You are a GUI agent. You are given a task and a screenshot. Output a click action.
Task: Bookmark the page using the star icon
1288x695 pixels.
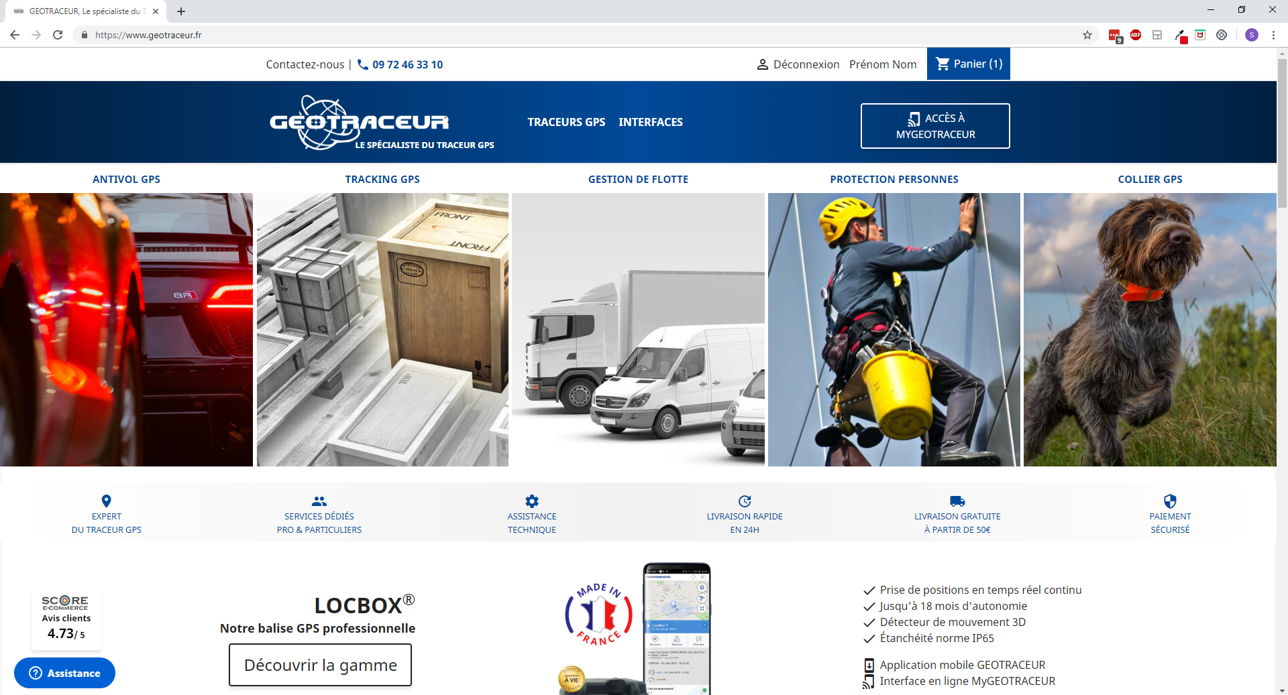pyautogui.click(x=1087, y=35)
